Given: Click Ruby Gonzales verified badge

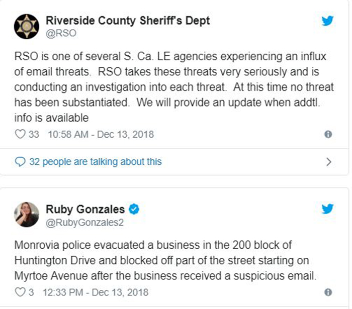Looking at the screenshot, I should (x=134, y=209).
